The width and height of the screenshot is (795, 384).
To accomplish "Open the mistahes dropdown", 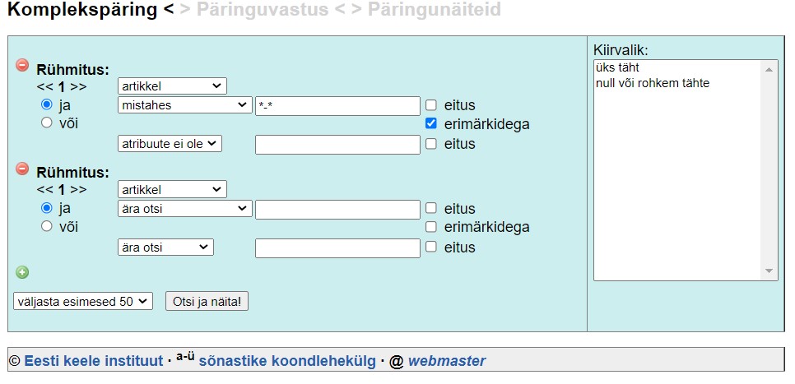I will (x=185, y=105).
